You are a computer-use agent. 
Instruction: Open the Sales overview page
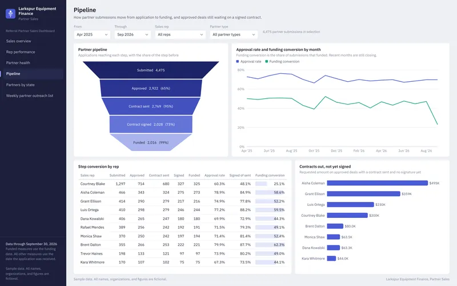(x=18, y=41)
